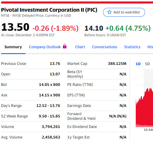This screenshot has height=142, width=153.
Task: Click the price change -0.26 (-1.89%)
Action: (x=55, y=28)
